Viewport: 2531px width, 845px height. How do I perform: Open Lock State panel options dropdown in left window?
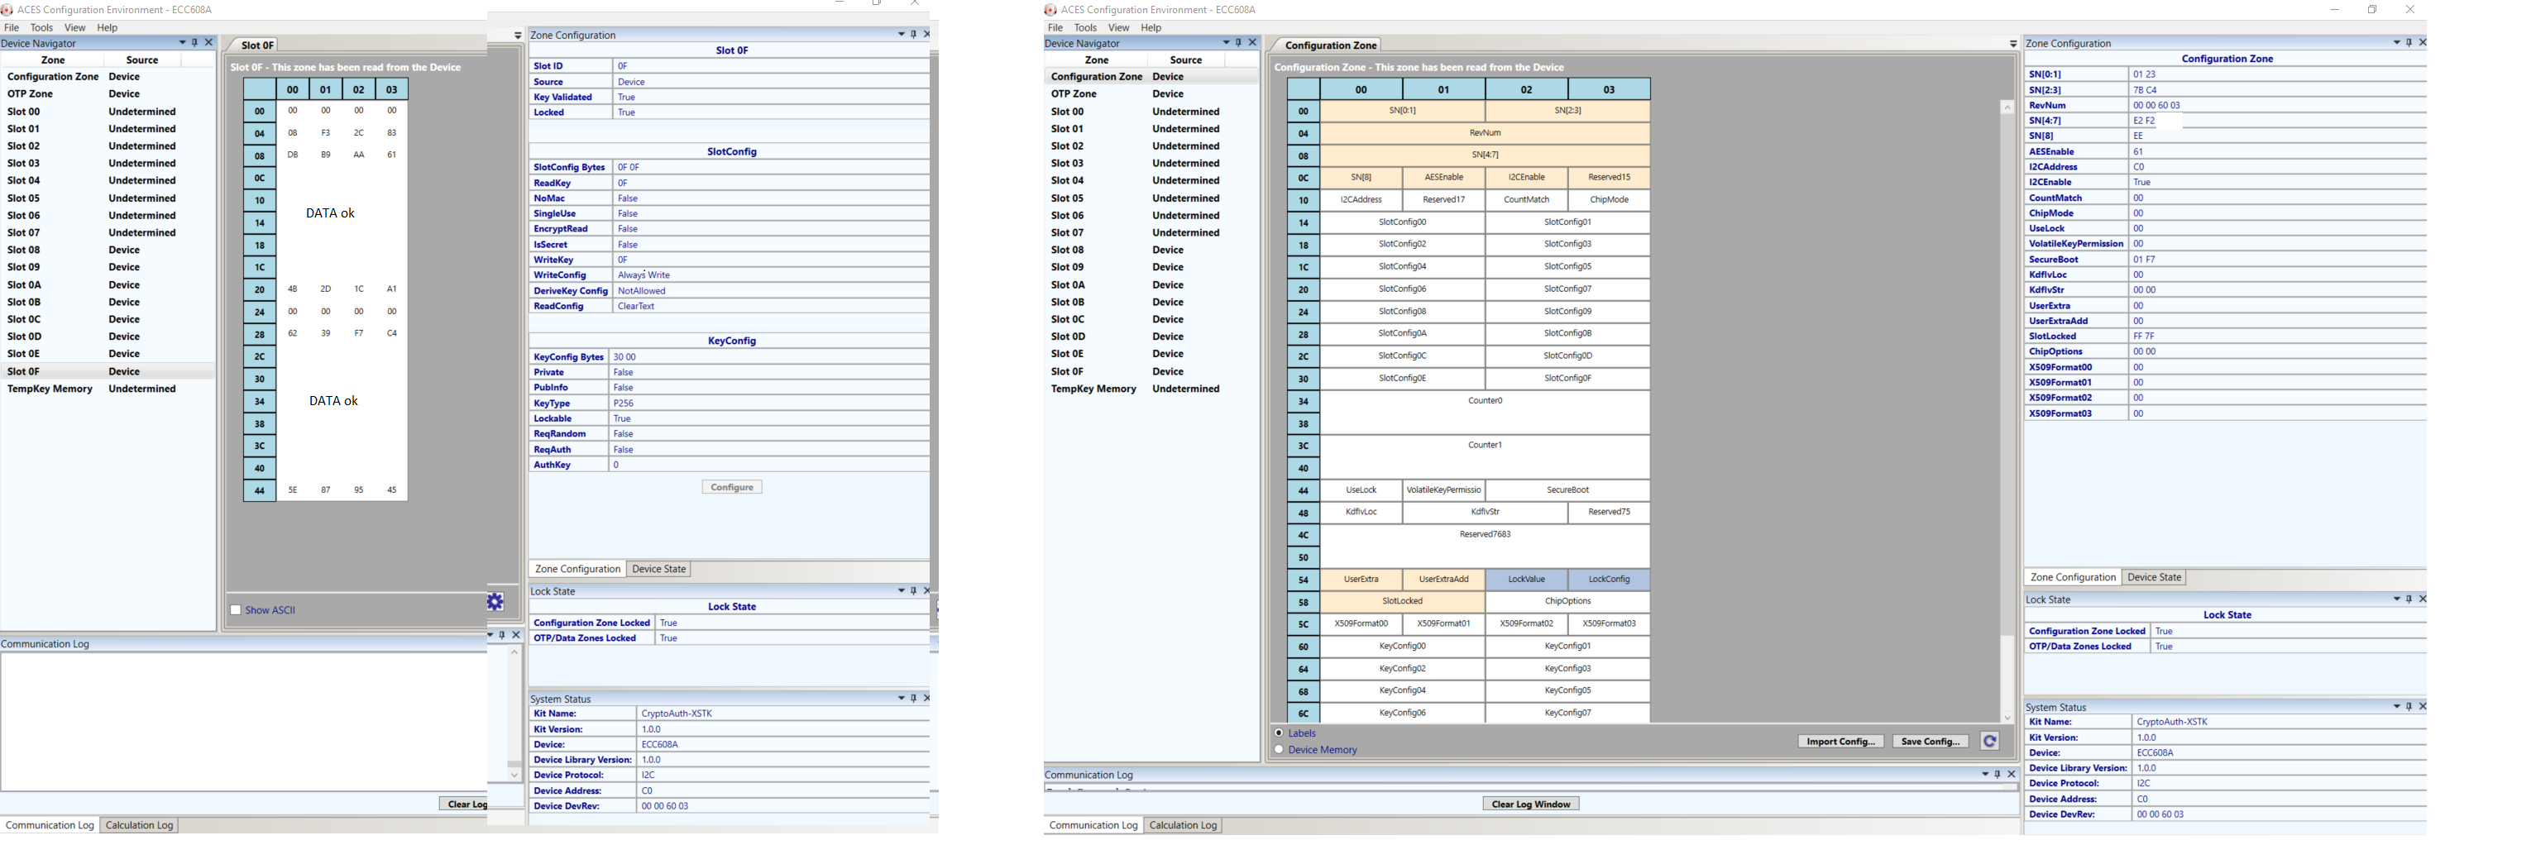coord(900,591)
